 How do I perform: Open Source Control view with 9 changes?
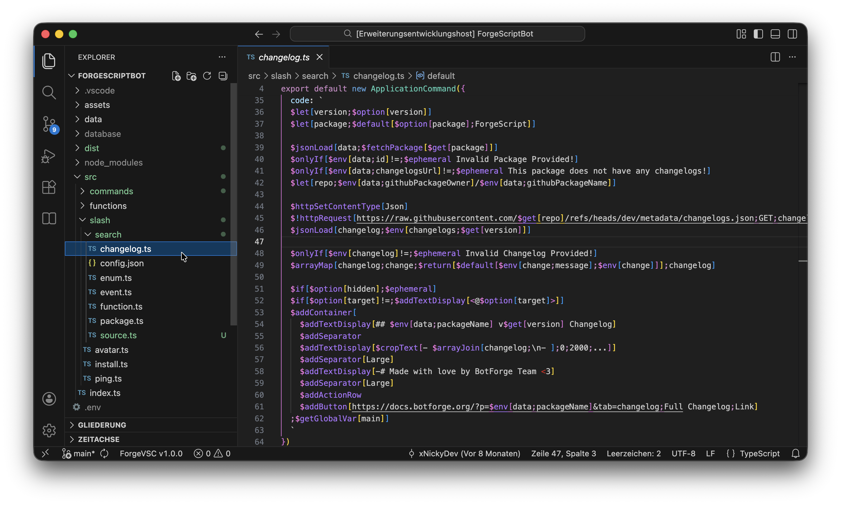point(49,124)
